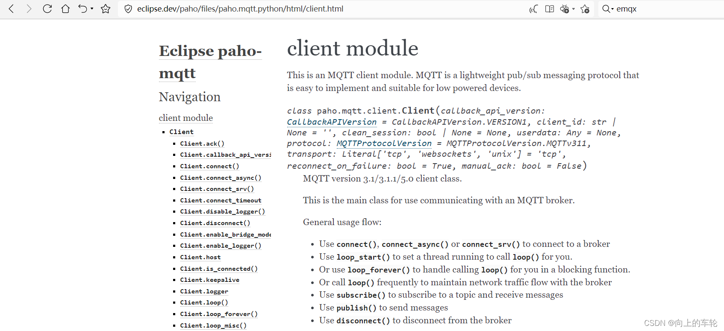The width and height of the screenshot is (724, 331).
Task: Click 'MQTT version 3.1/3.1.1/5.0 client class.' text
Action: tap(383, 179)
